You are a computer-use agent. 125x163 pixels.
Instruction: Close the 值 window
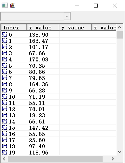[x=115, y=6]
